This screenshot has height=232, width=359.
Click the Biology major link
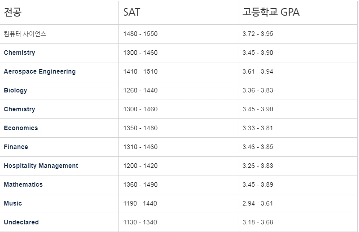coord(15,90)
